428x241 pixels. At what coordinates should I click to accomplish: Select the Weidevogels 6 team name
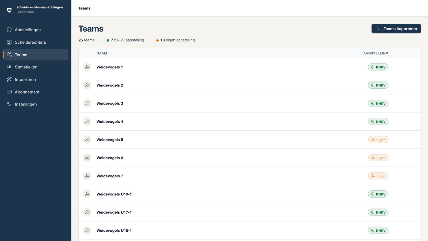point(110,158)
